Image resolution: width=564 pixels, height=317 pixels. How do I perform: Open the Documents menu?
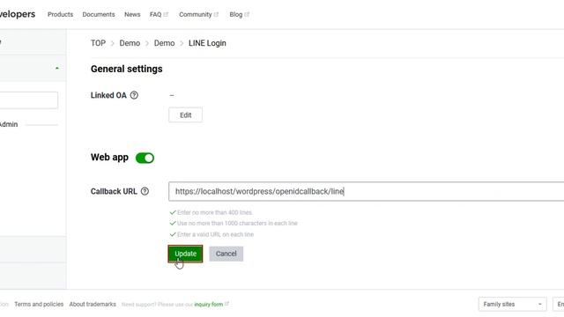(99, 14)
